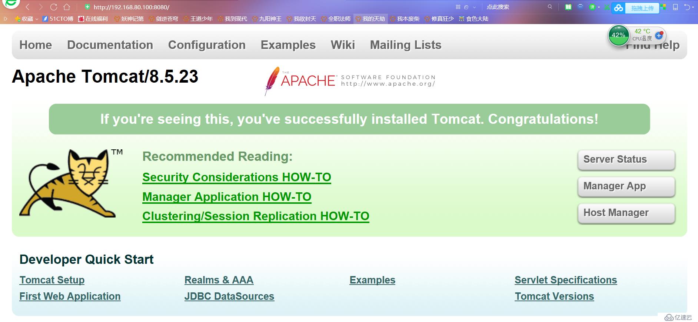
Task: Open the 剑逆苍穹 bookmark
Action: click(x=163, y=19)
